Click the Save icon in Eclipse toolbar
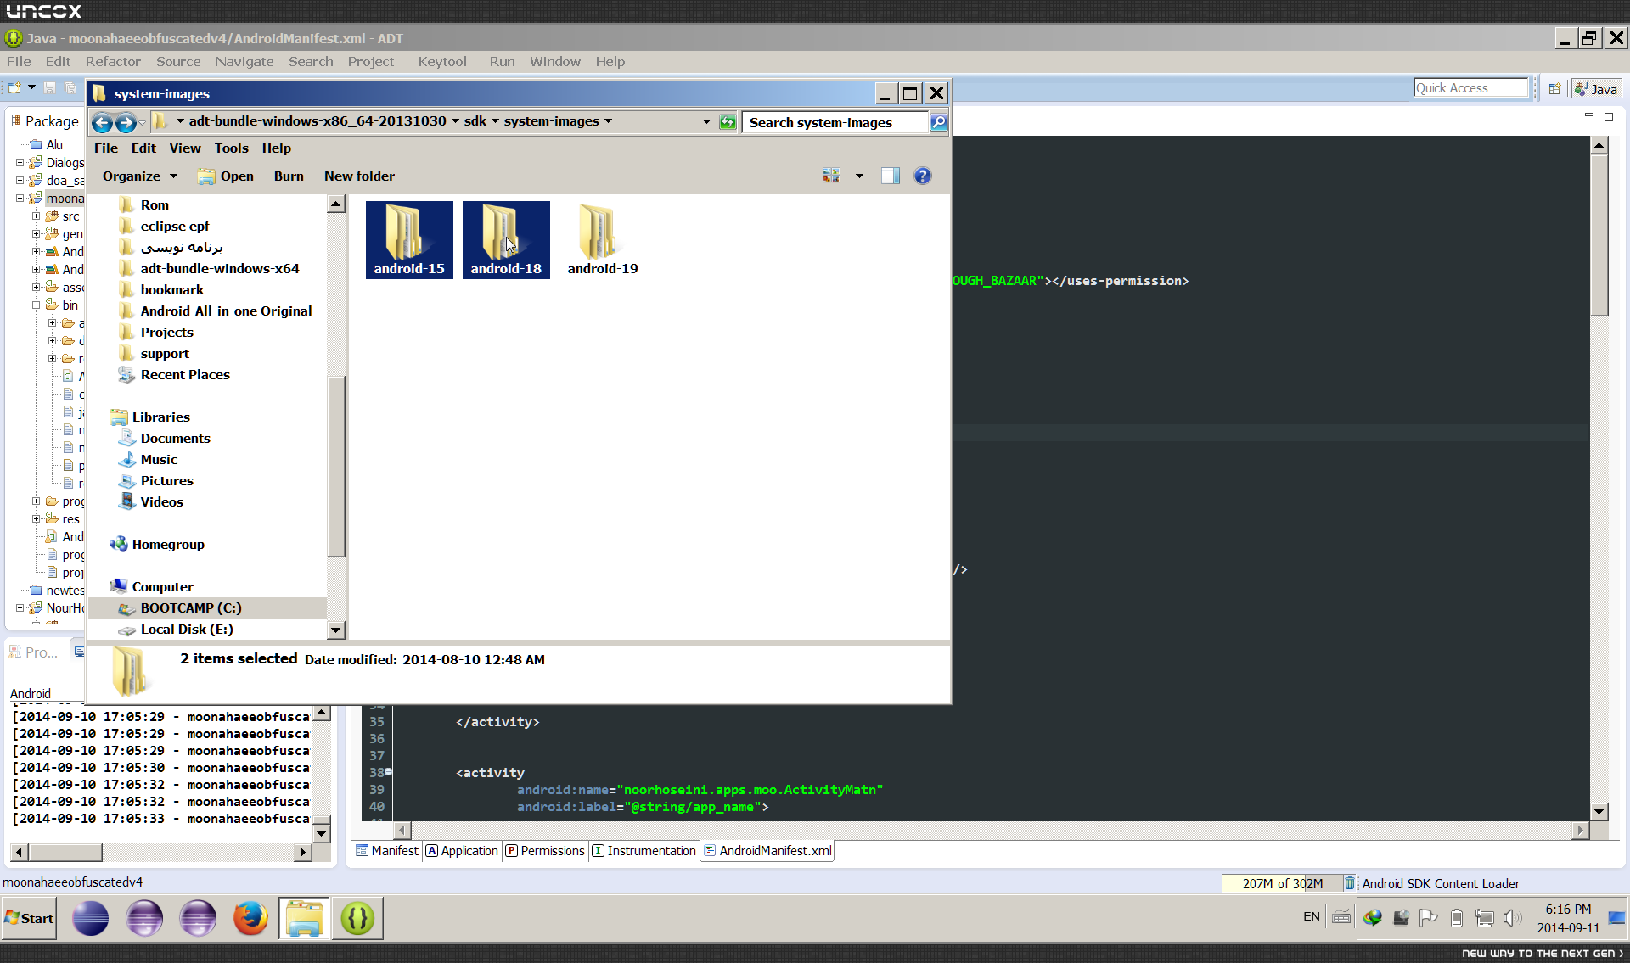Viewport: 1630px width, 963px height. [x=49, y=87]
